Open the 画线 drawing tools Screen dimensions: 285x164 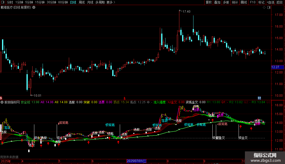click(x=244, y=2)
